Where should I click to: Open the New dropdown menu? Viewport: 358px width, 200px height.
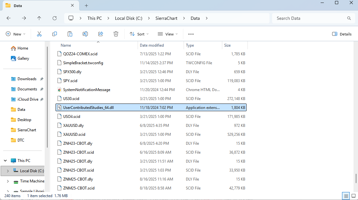16,34
